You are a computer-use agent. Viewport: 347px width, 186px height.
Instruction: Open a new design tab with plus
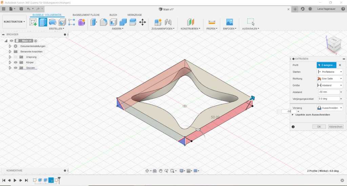pos(295,9)
